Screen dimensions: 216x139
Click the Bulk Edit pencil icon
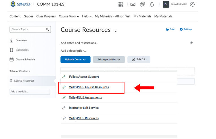pyautogui.click(x=133, y=60)
